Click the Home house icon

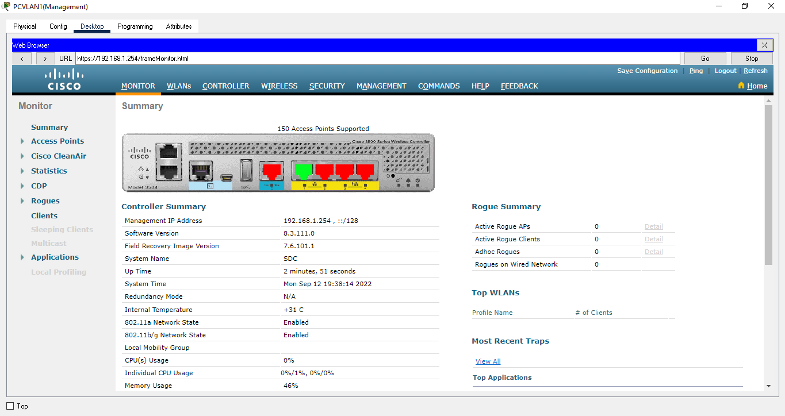(741, 86)
